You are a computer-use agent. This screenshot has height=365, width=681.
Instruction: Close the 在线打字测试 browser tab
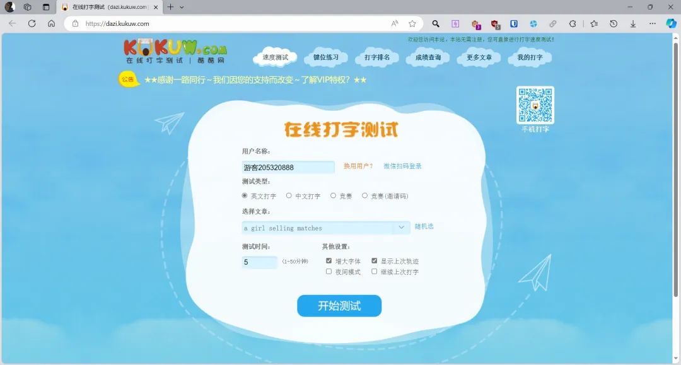pyautogui.click(x=156, y=7)
